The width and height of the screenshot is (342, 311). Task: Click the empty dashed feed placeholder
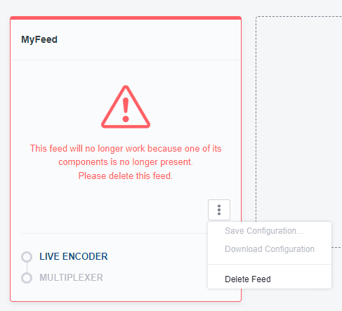coord(299,117)
